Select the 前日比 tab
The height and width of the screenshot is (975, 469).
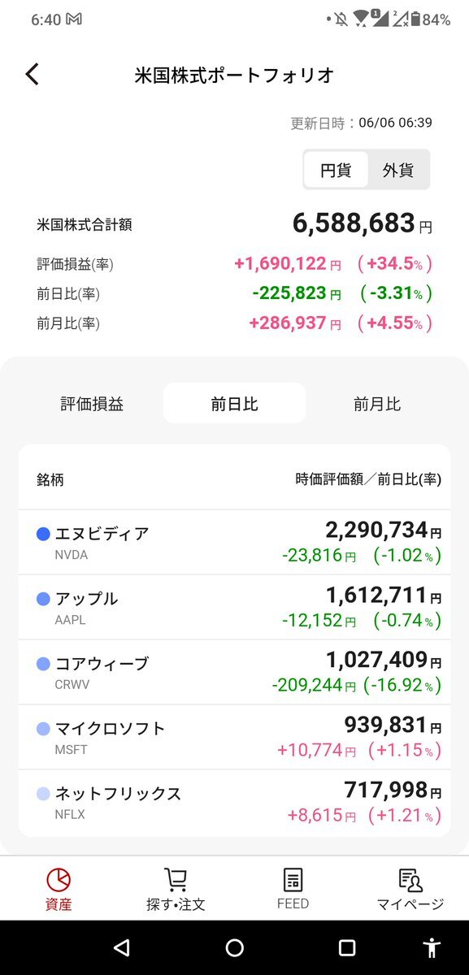coord(234,404)
